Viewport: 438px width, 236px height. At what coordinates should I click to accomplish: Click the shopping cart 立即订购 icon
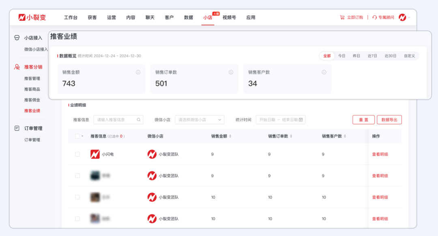tap(343, 17)
